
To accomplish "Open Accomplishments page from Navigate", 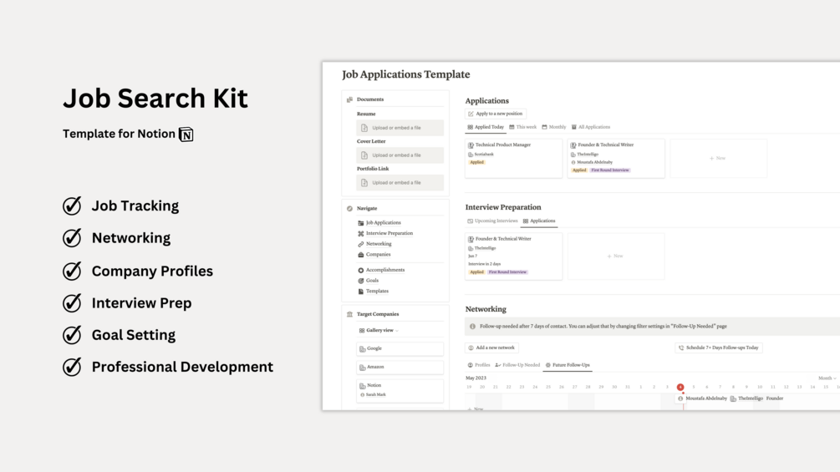I will click(x=384, y=270).
